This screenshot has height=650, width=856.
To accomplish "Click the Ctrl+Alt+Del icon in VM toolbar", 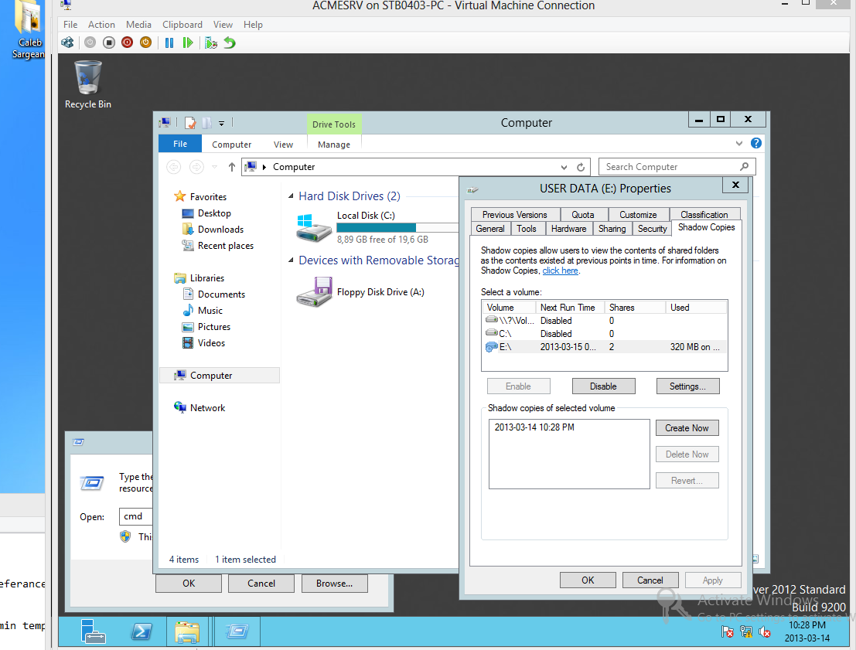I will tap(67, 43).
